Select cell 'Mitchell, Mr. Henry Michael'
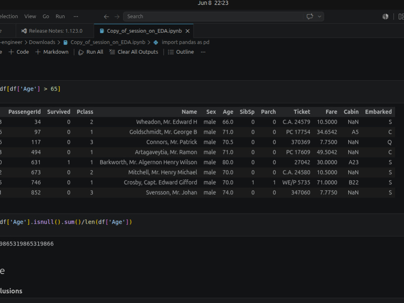The height and width of the screenshot is (303, 404). coord(162,173)
